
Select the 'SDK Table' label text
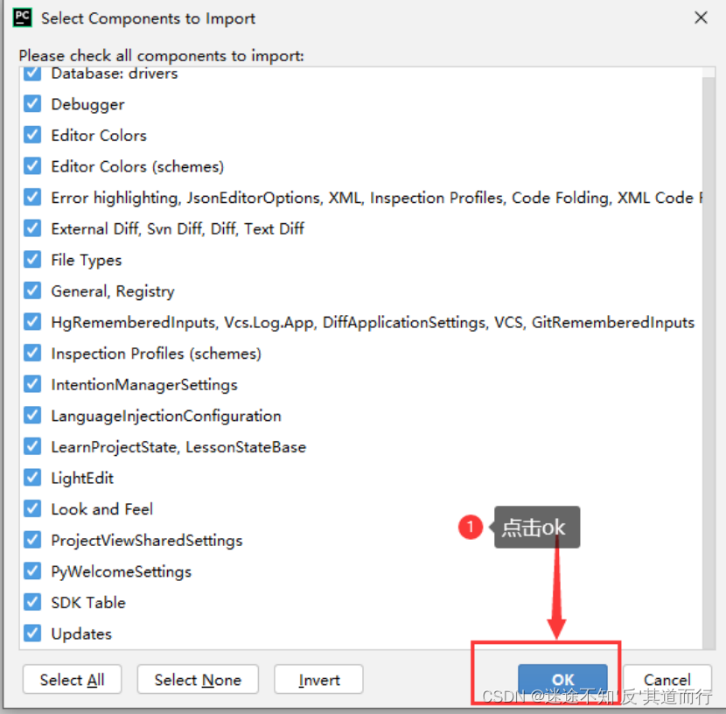(88, 602)
